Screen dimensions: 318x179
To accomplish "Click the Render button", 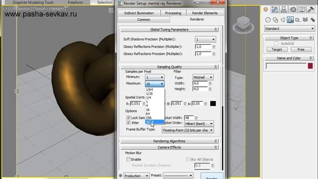I will tap(212, 176).
